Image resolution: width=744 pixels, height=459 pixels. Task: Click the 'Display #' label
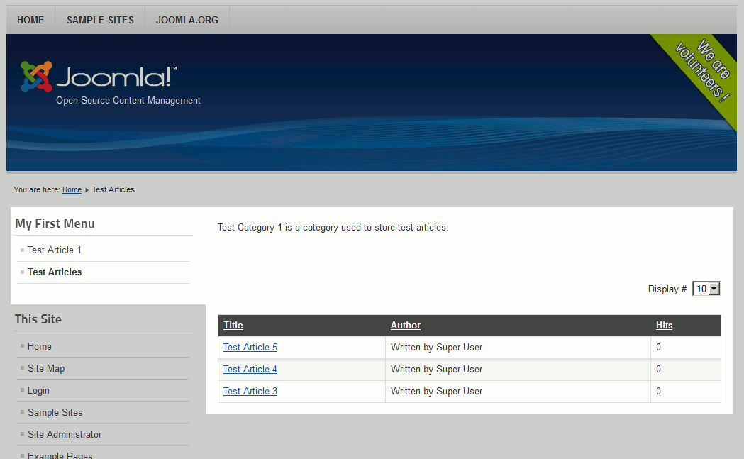(667, 289)
